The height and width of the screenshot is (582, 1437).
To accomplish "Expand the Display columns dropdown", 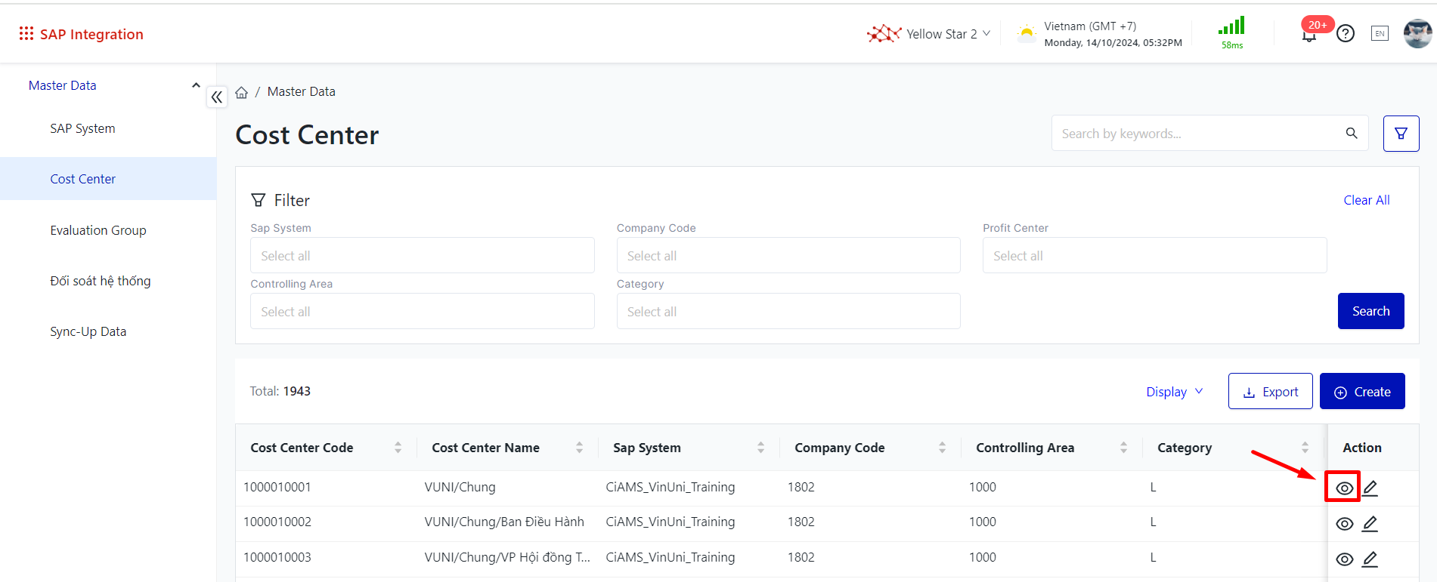I will pos(1174,392).
